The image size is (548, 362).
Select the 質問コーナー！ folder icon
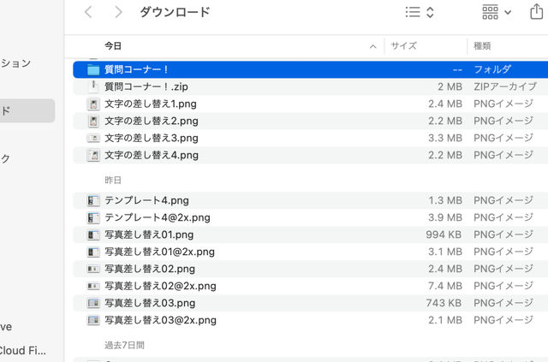pyautogui.click(x=93, y=69)
